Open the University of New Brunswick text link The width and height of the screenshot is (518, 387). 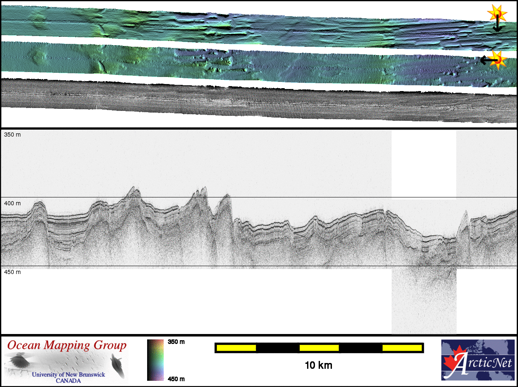tap(68, 375)
